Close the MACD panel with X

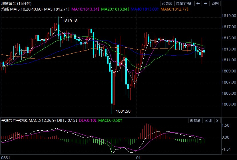coord(217,121)
